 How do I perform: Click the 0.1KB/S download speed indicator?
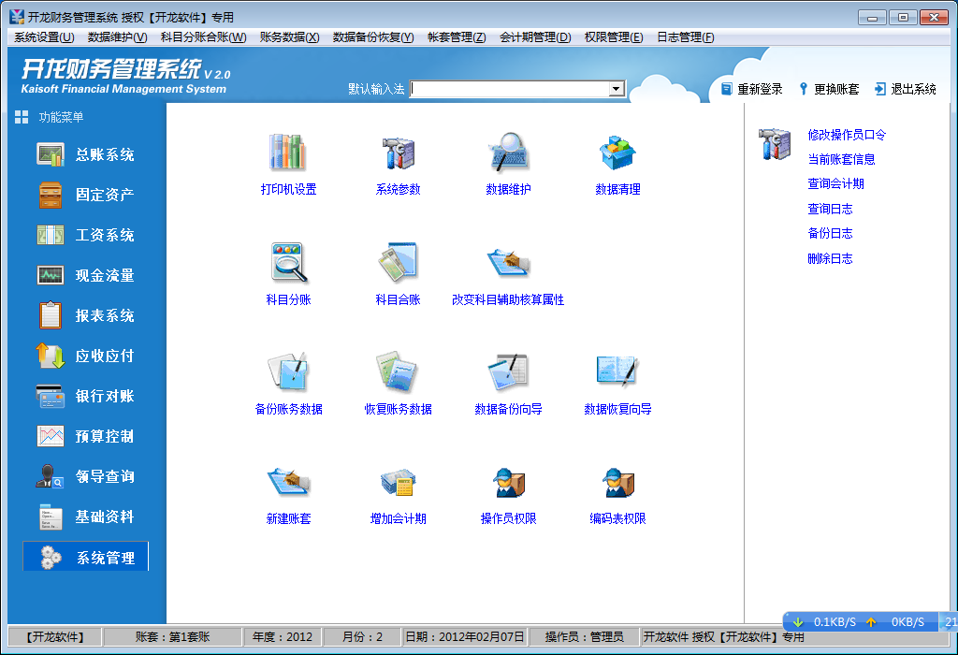click(826, 622)
